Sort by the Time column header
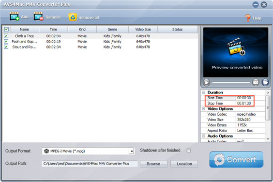Viewport: 273px width, 182px height. 53,29
